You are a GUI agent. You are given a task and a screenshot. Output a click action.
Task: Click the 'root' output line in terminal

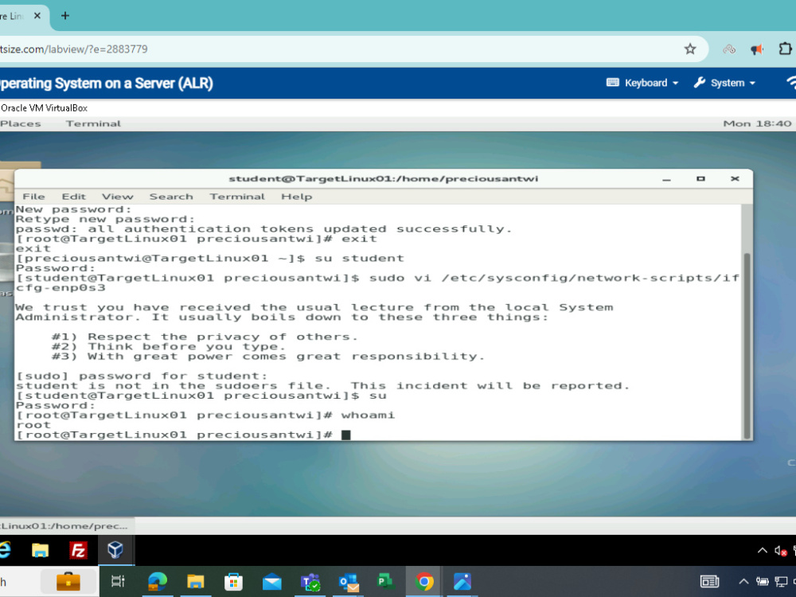[33, 425]
